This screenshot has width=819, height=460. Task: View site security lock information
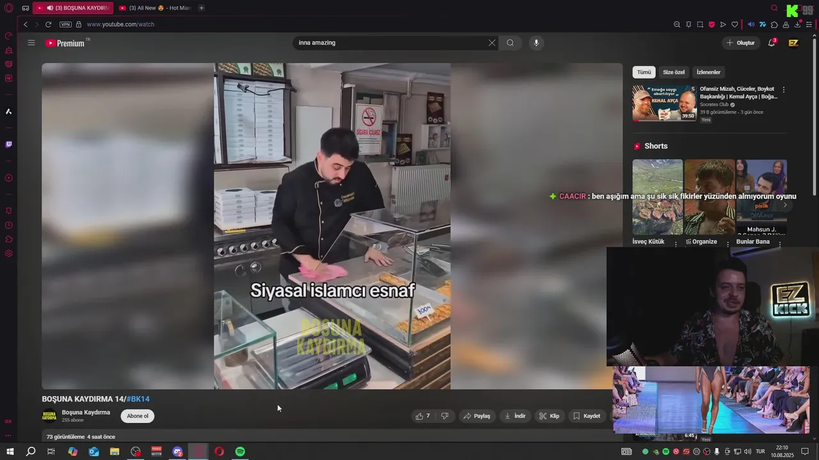point(79,24)
